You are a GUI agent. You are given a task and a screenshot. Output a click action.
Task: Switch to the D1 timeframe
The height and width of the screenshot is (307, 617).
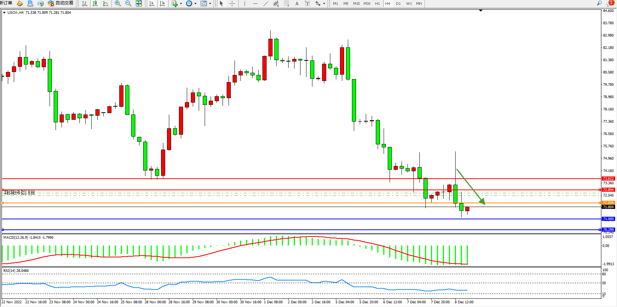click(x=398, y=3)
